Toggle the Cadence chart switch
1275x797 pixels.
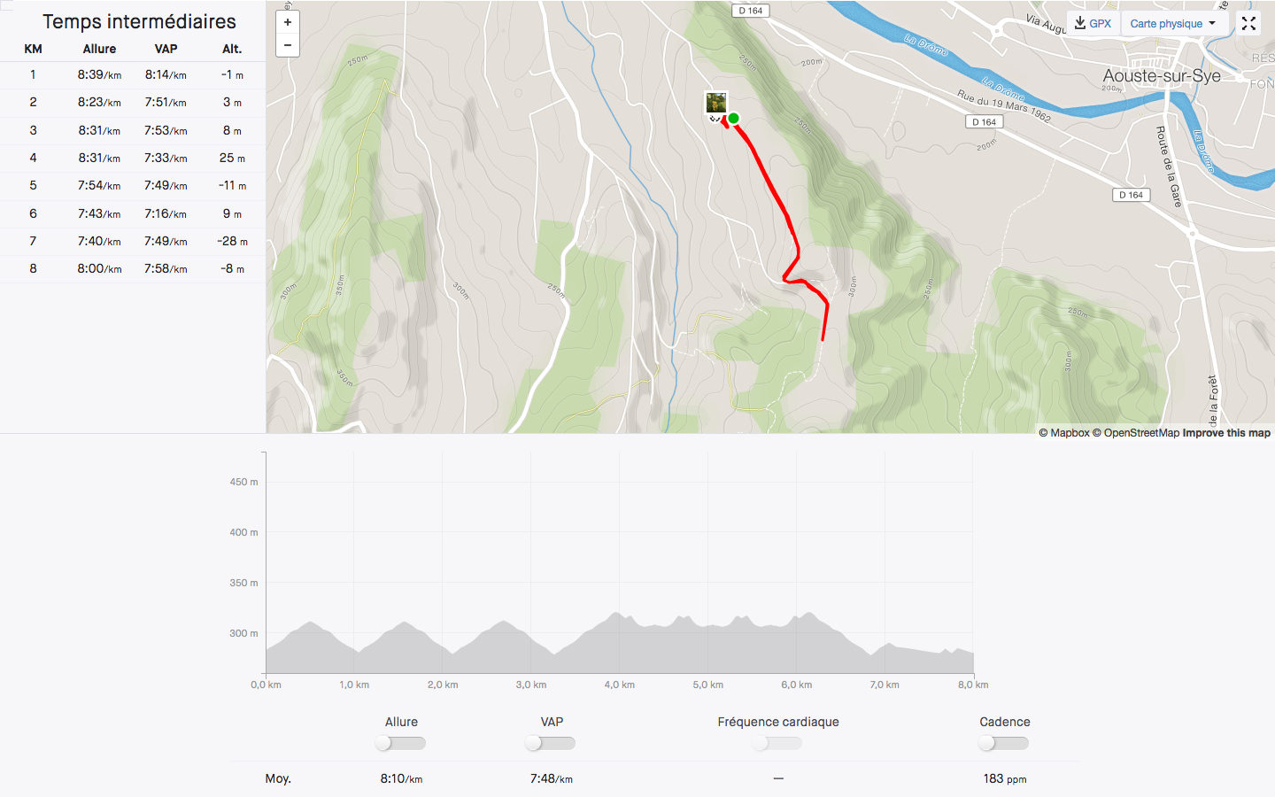pos(1003,743)
